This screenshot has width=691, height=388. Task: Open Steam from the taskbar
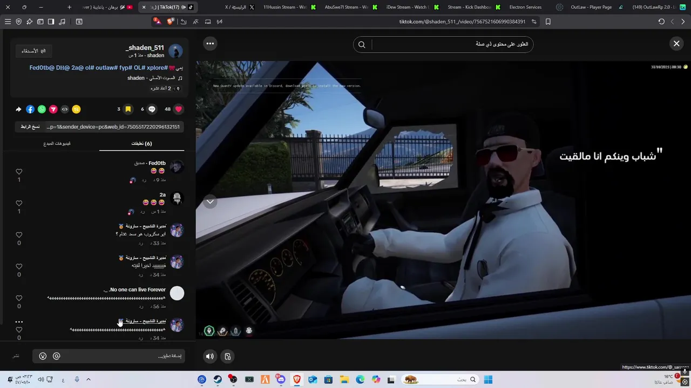coord(218,379)
